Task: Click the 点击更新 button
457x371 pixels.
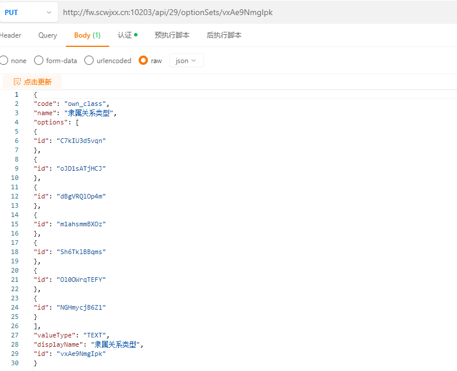Action: coord(32,82)
